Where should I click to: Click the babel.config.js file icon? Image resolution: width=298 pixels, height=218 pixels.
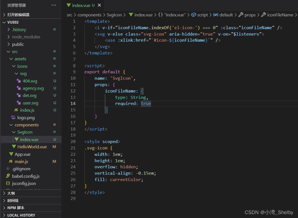click(8, 176)
